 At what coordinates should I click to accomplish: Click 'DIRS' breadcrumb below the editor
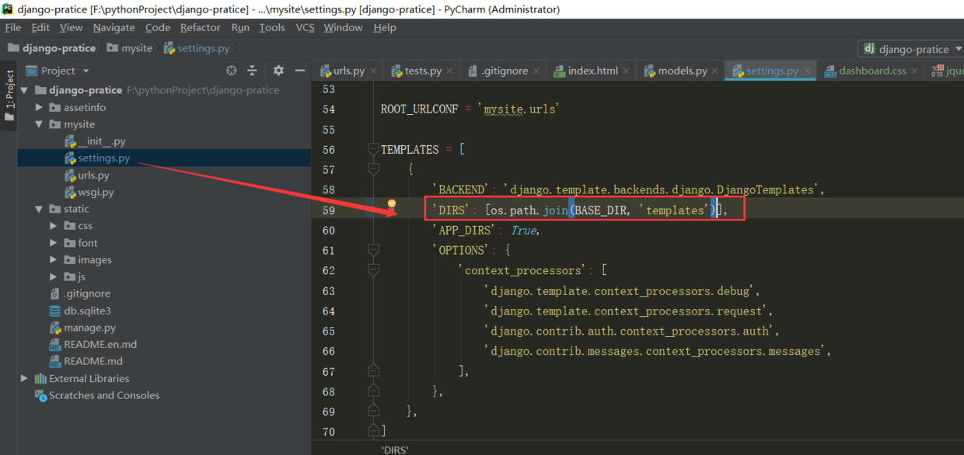394,450
